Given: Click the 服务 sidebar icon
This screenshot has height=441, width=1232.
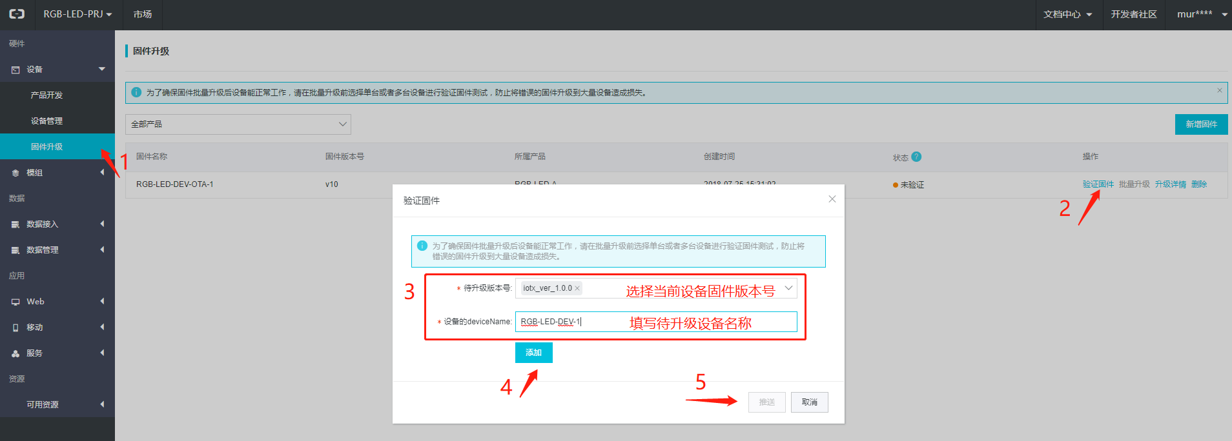Looking at the screenshot, I should click(x=15, y=353).
